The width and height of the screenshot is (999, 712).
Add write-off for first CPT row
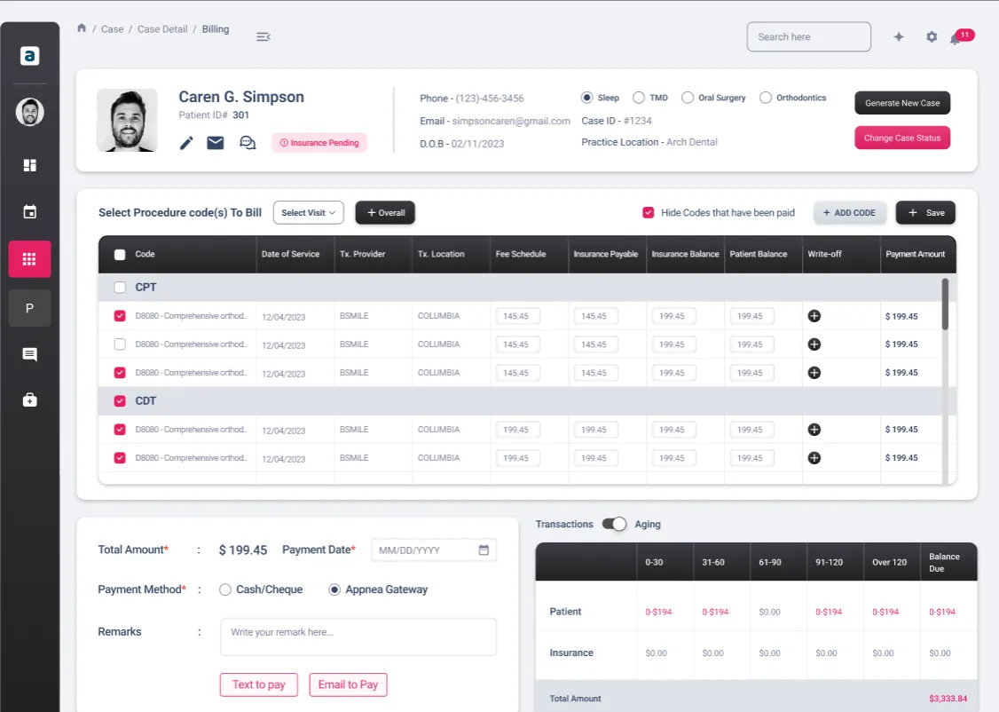[814, 316]
